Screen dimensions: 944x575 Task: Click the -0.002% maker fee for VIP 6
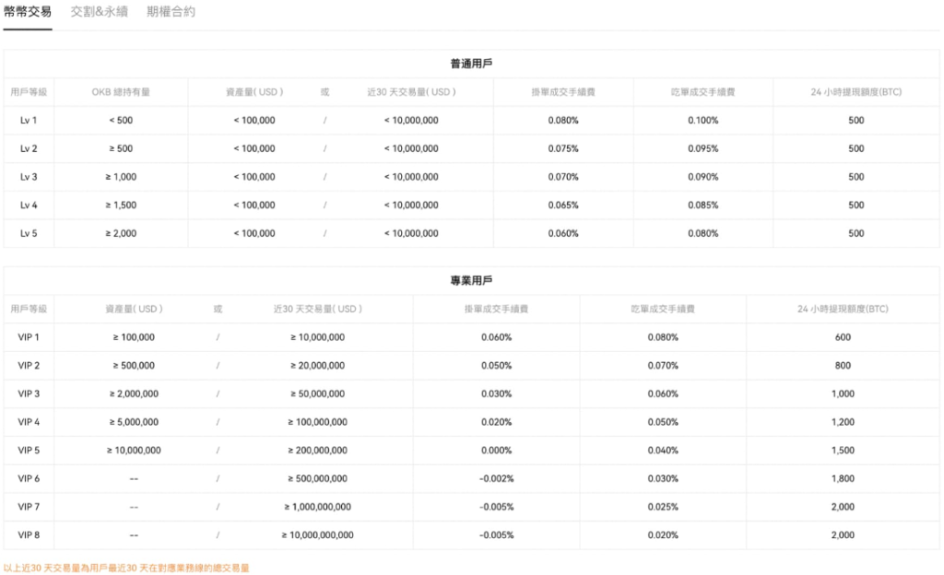498,478
